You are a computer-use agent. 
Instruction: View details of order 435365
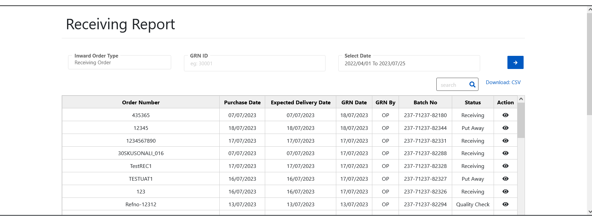[x=505, y=115]
